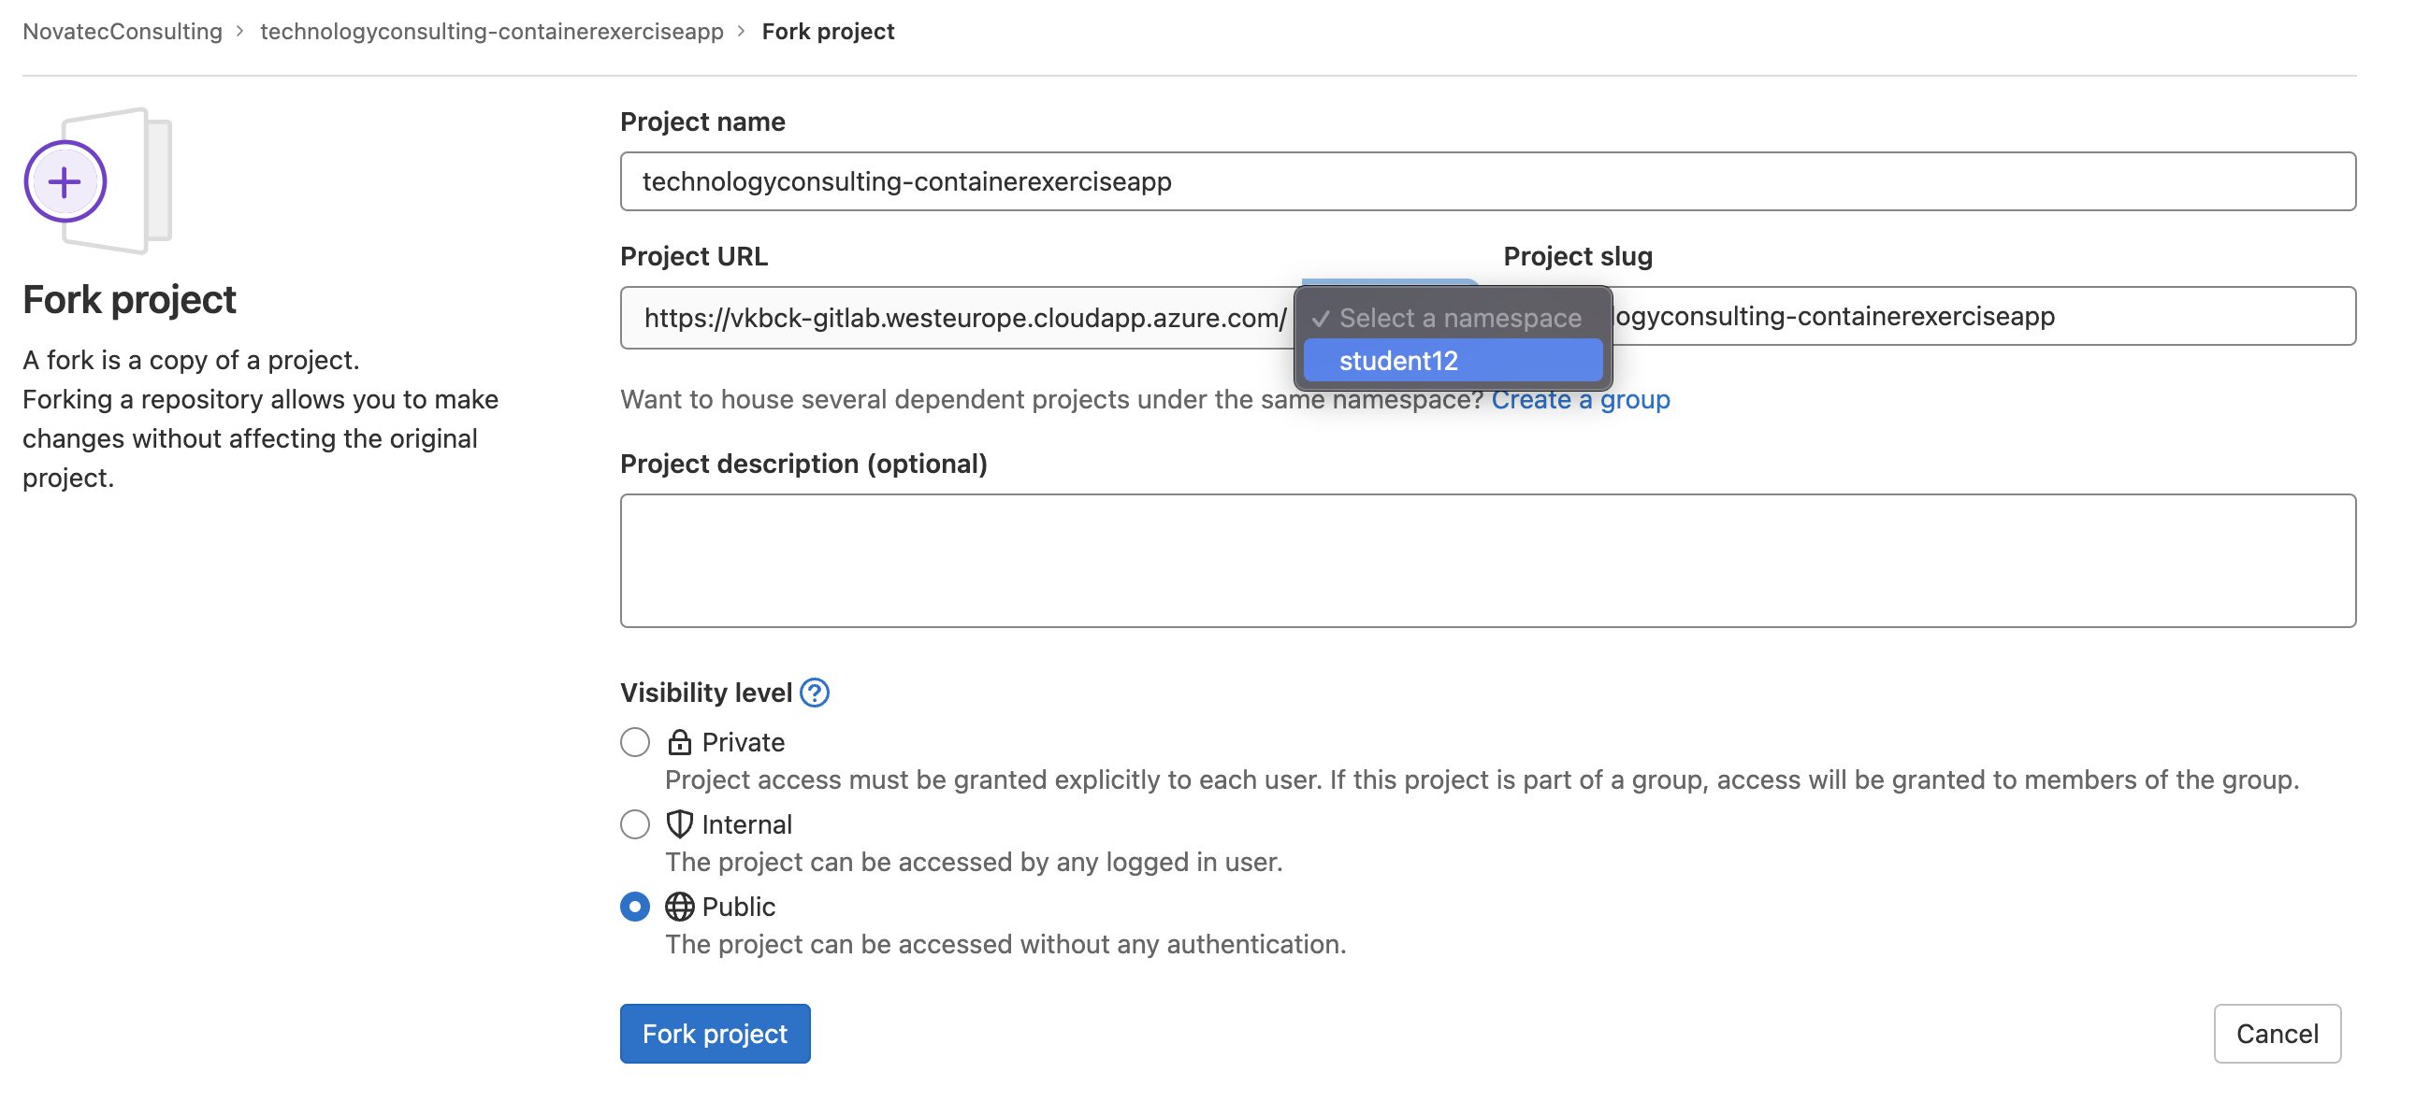Select the Private visibility radio button
Screen dimensions: 2415x1101
click(x=636, y=741)
